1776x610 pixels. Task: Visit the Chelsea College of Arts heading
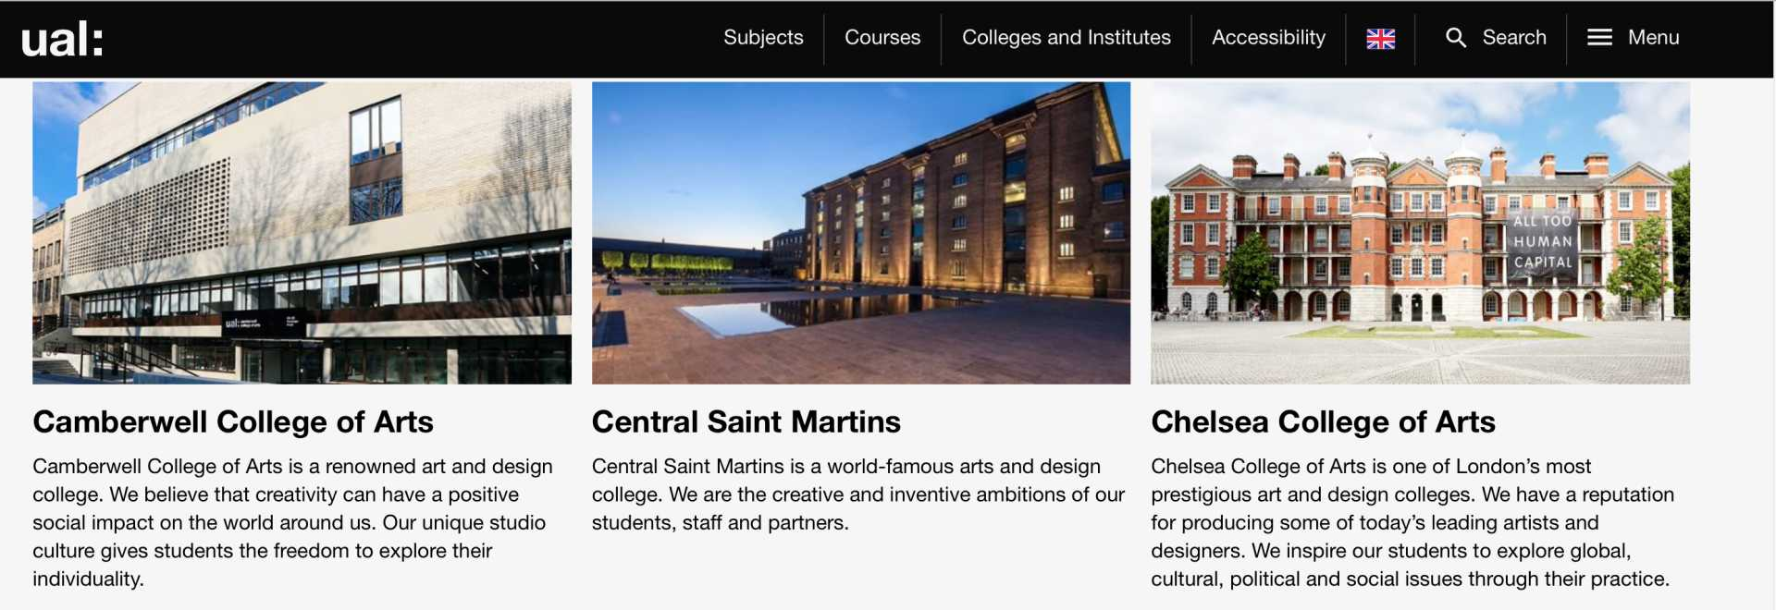click(1323, 422)
